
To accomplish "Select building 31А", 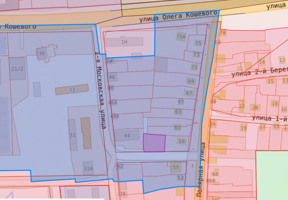I will tap(88, 168).
